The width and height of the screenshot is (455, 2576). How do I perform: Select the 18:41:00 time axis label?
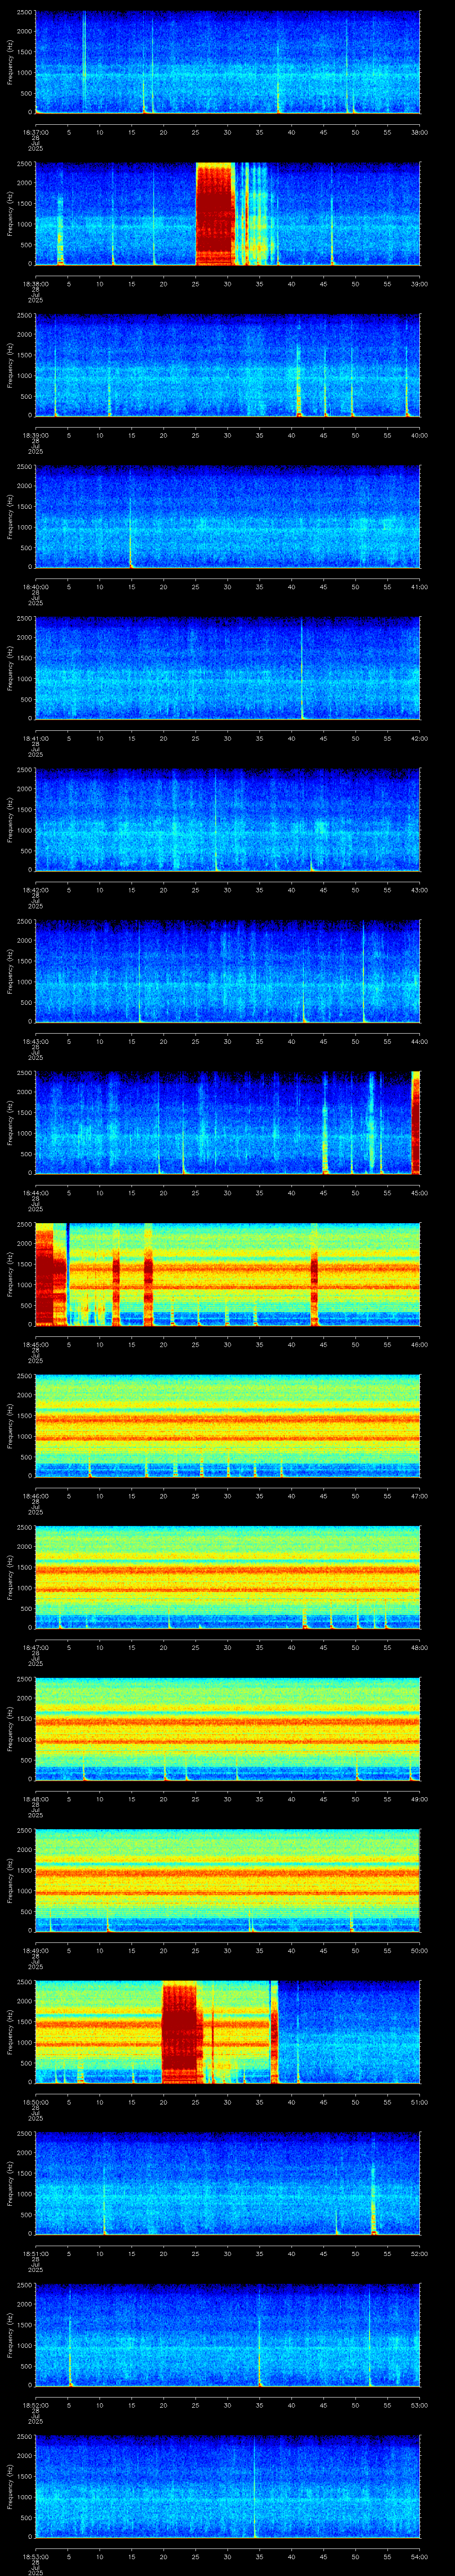coord(35,737)
